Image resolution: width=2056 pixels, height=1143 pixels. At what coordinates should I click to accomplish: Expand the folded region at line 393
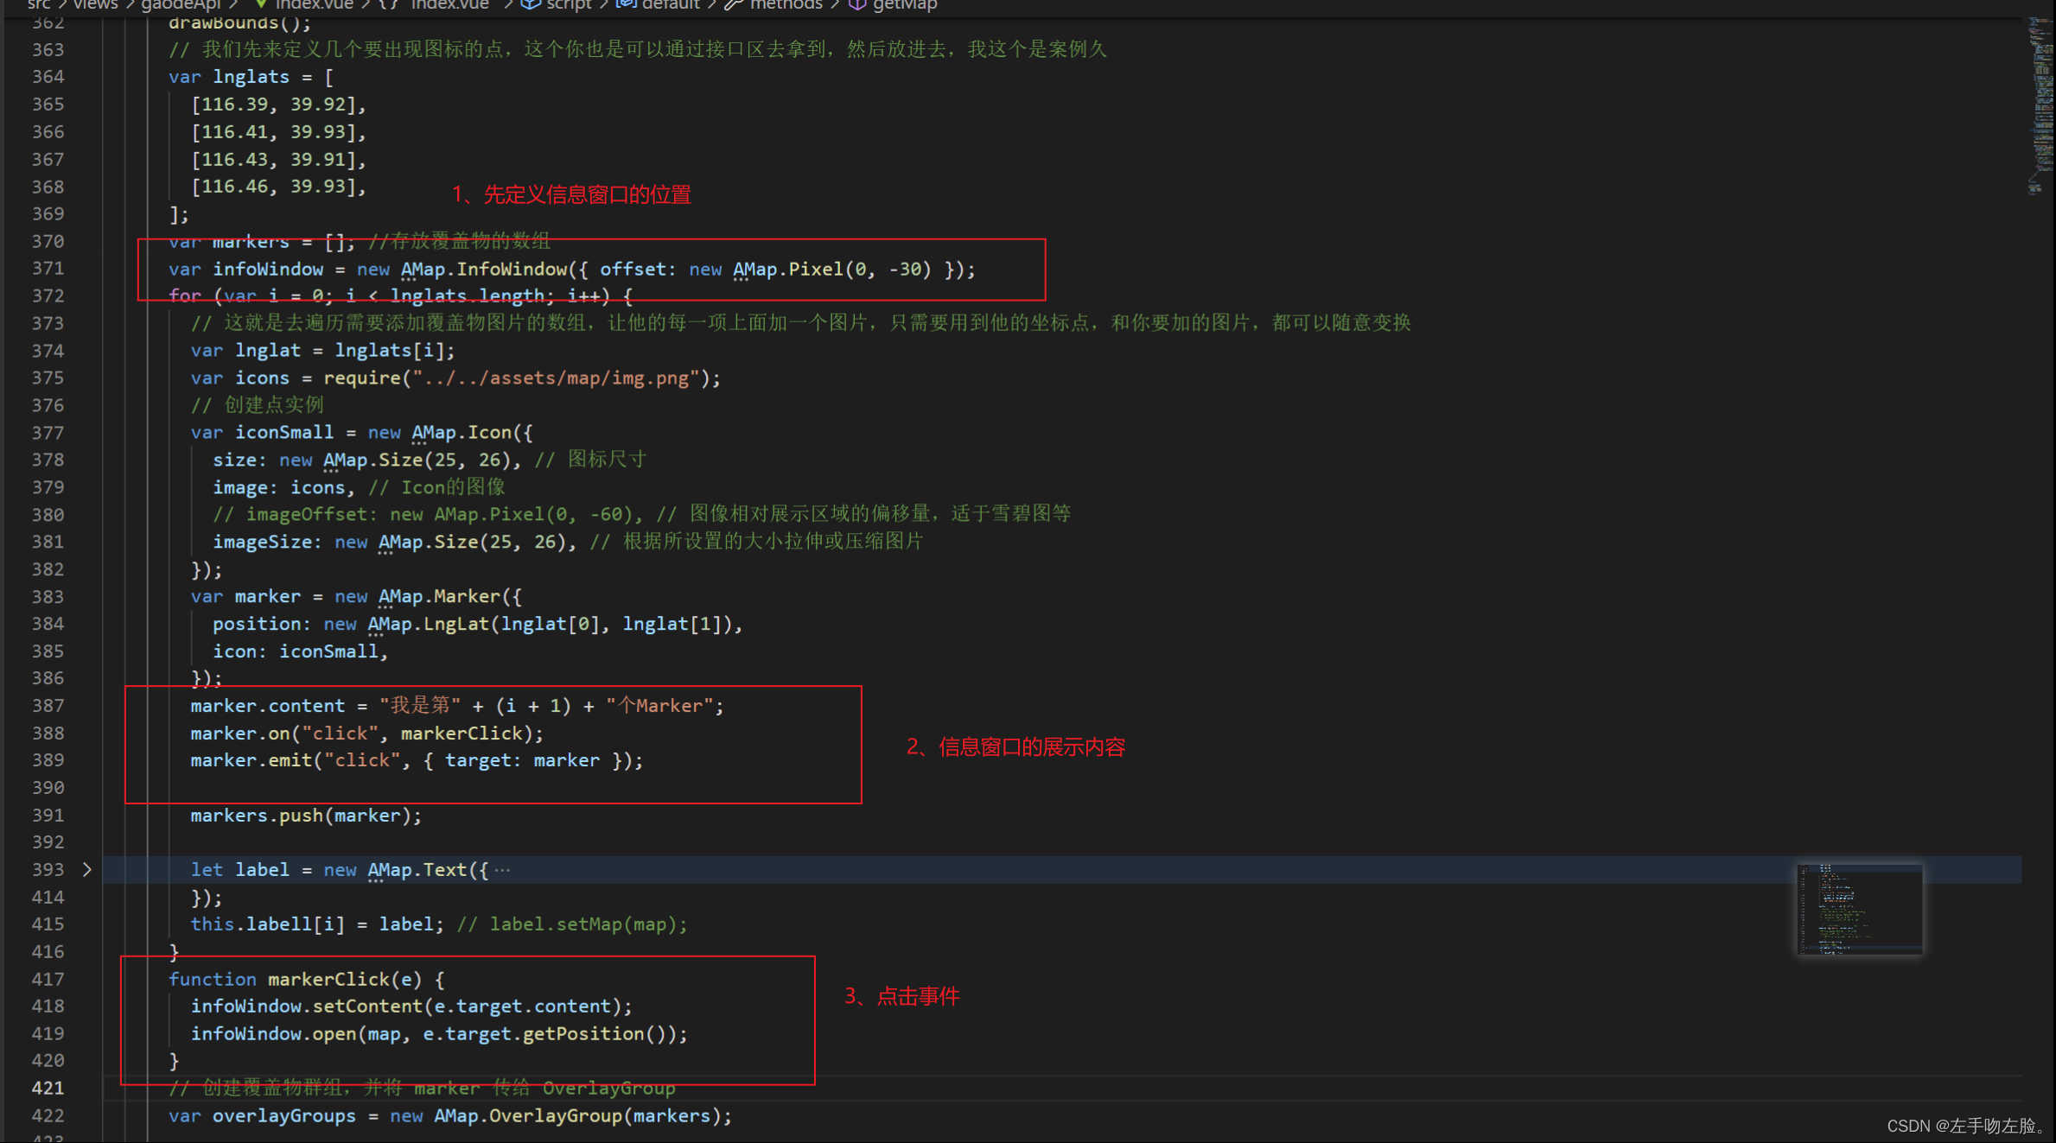[x=86, y=870]
